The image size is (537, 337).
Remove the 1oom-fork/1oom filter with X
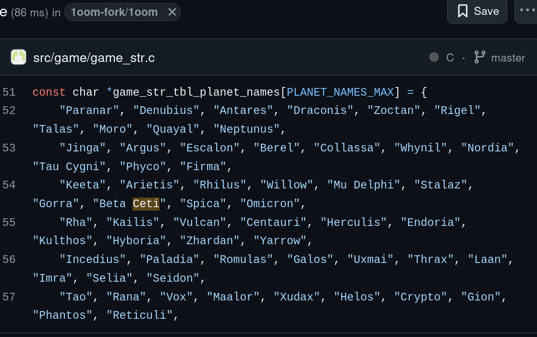[x=172, y=12]
